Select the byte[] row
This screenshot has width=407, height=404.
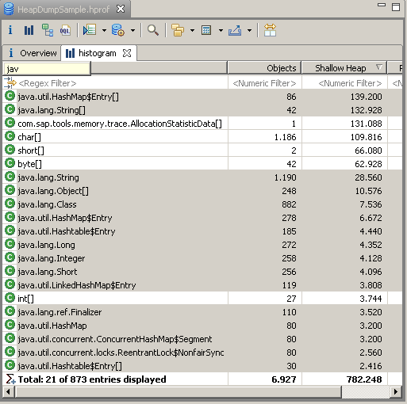coord(202,164)
